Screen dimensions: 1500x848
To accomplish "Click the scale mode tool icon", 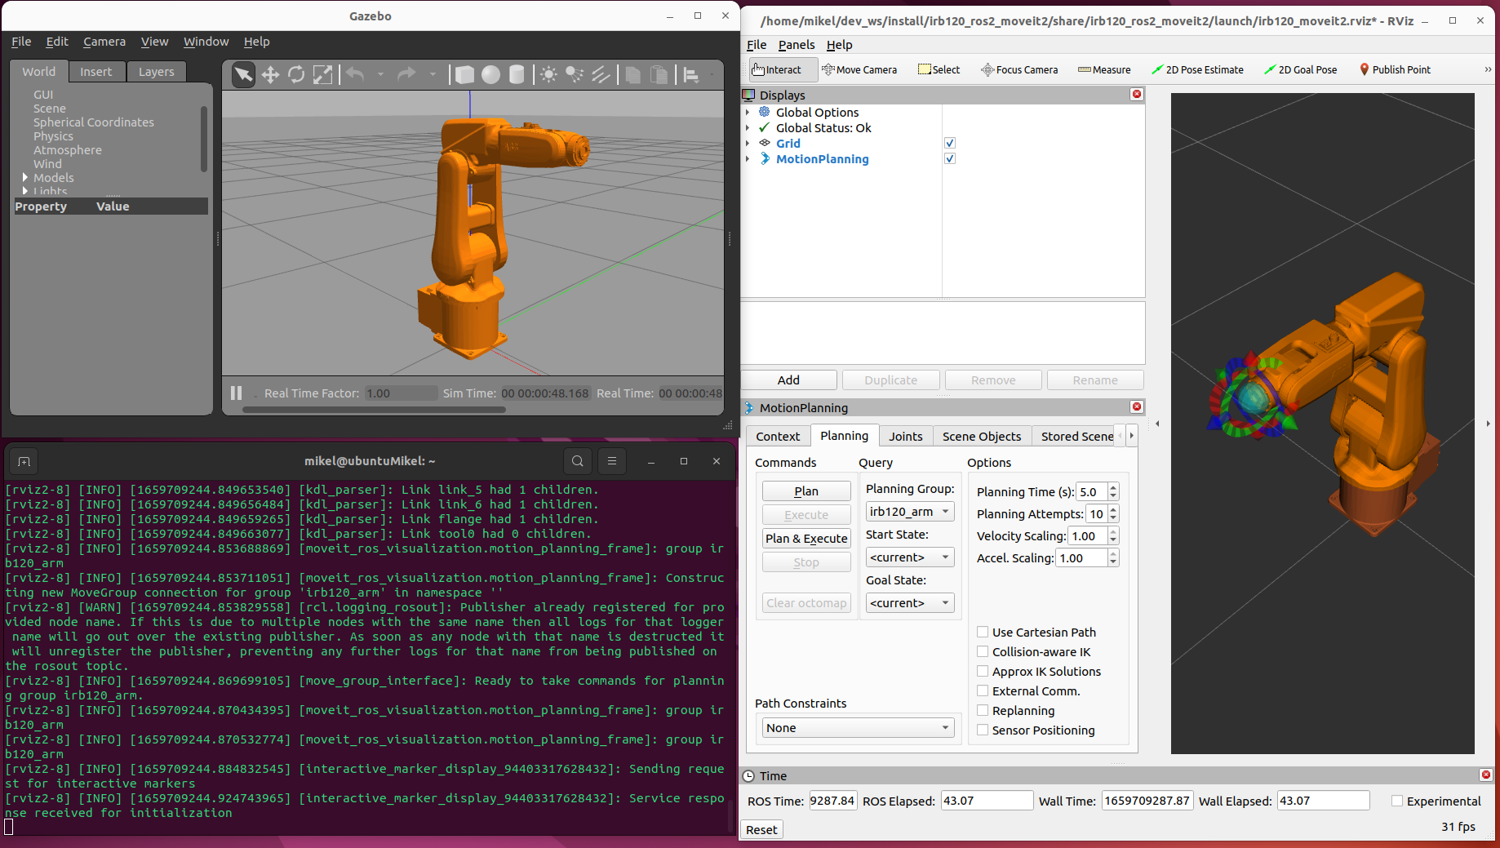I will pyautogui.click(x=323, y=75).
